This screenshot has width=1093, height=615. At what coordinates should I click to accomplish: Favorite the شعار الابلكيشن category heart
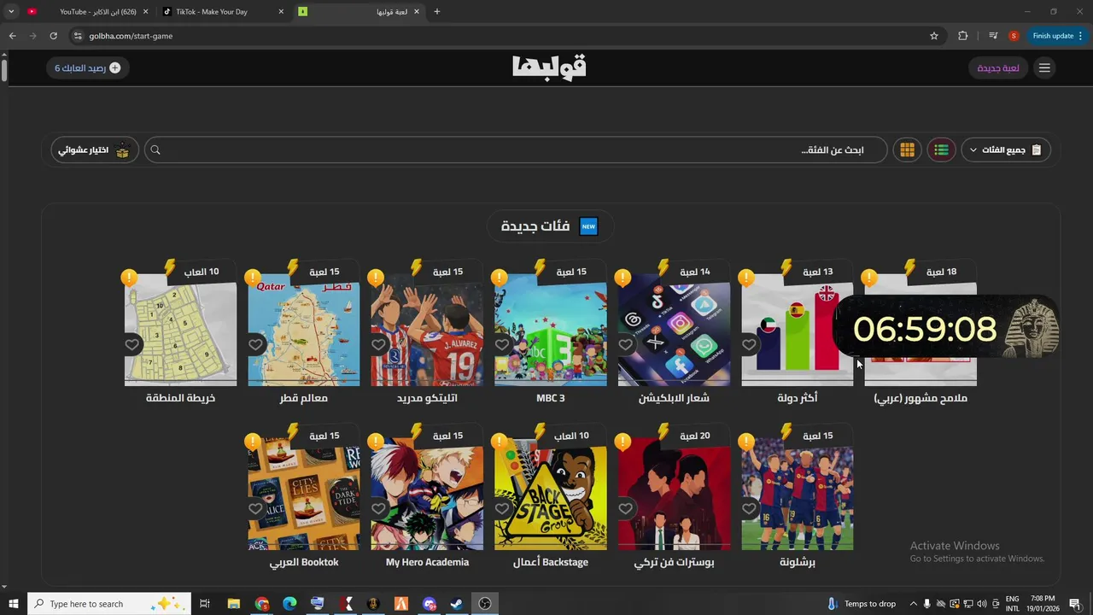point(625,344)
